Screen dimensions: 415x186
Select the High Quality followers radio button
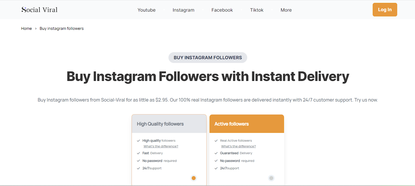click(x=193, y=178)
